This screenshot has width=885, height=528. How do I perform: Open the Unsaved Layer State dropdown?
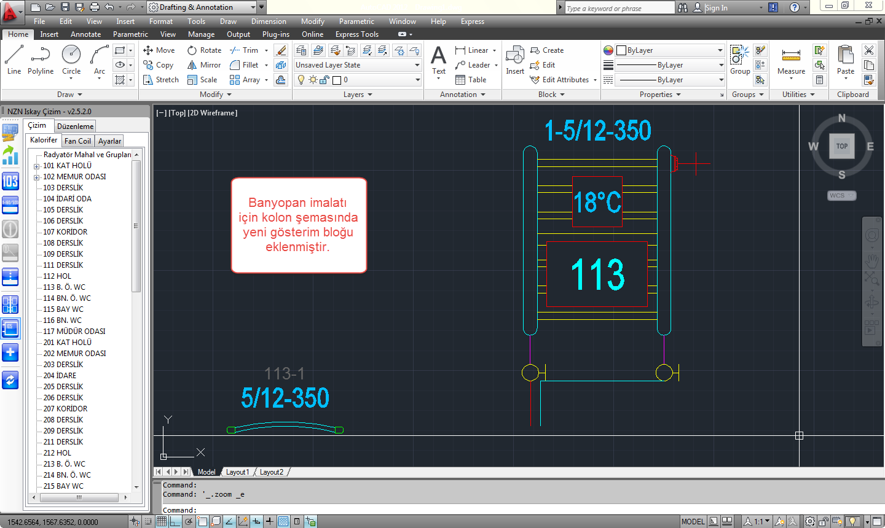[x=358, y=65]
